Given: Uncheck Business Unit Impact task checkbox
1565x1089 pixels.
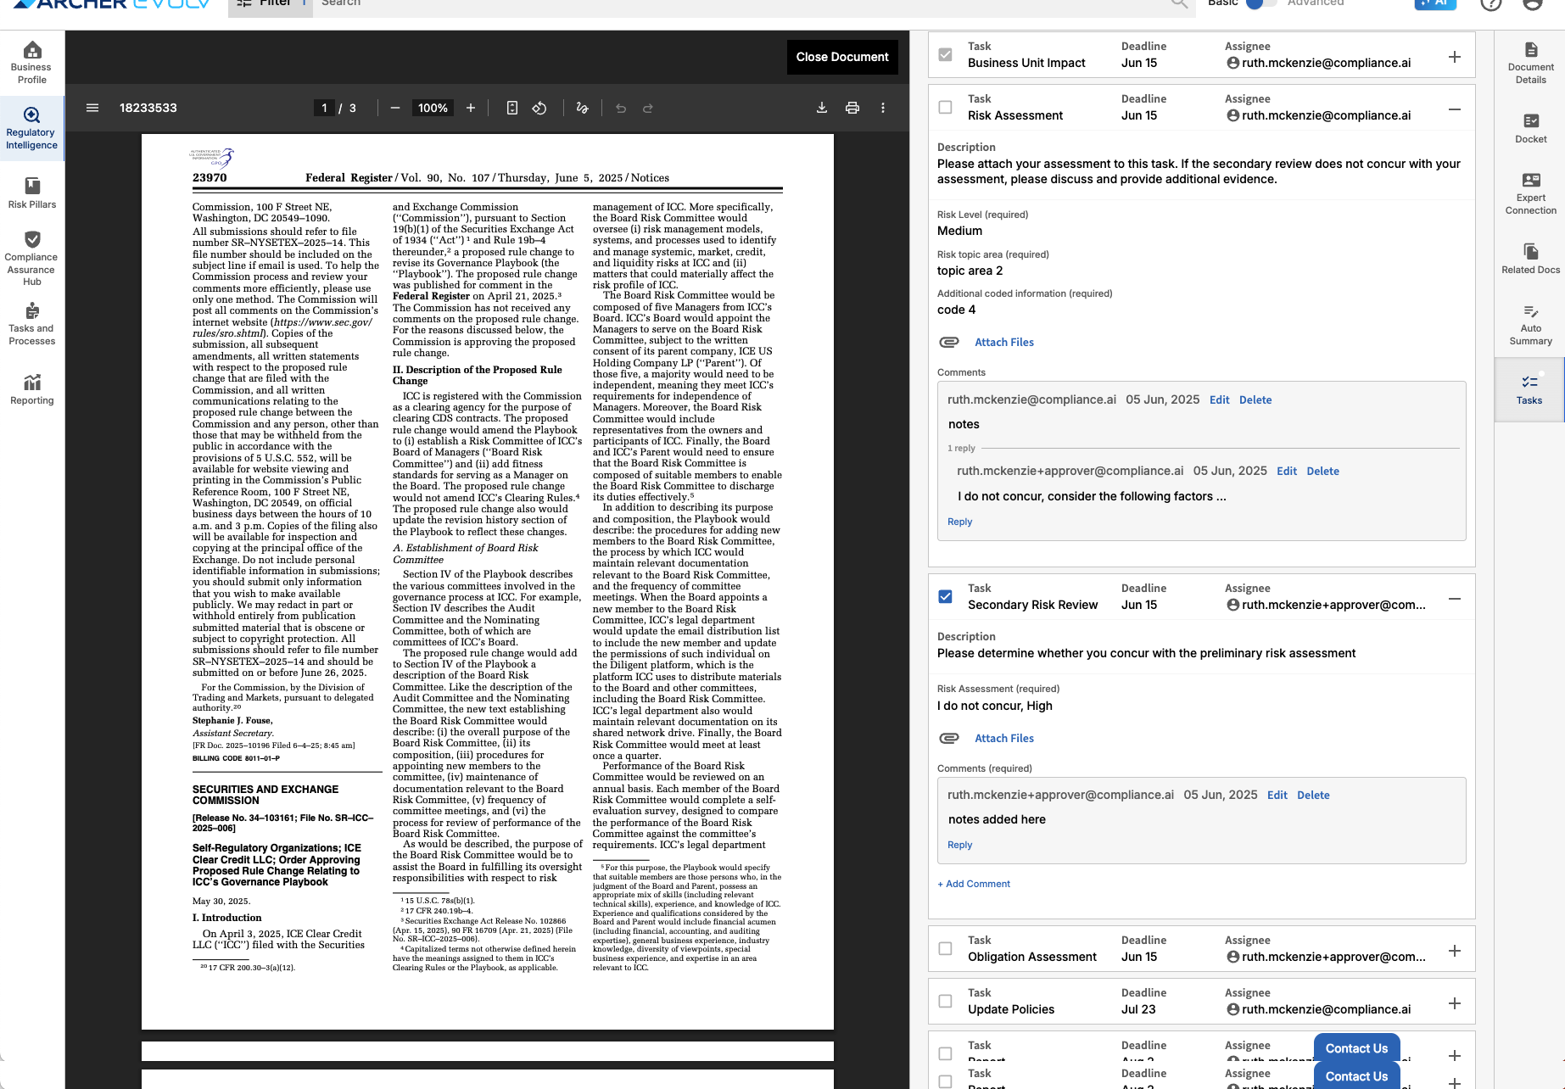Looking at the screenshot, I should coord(945,55).
